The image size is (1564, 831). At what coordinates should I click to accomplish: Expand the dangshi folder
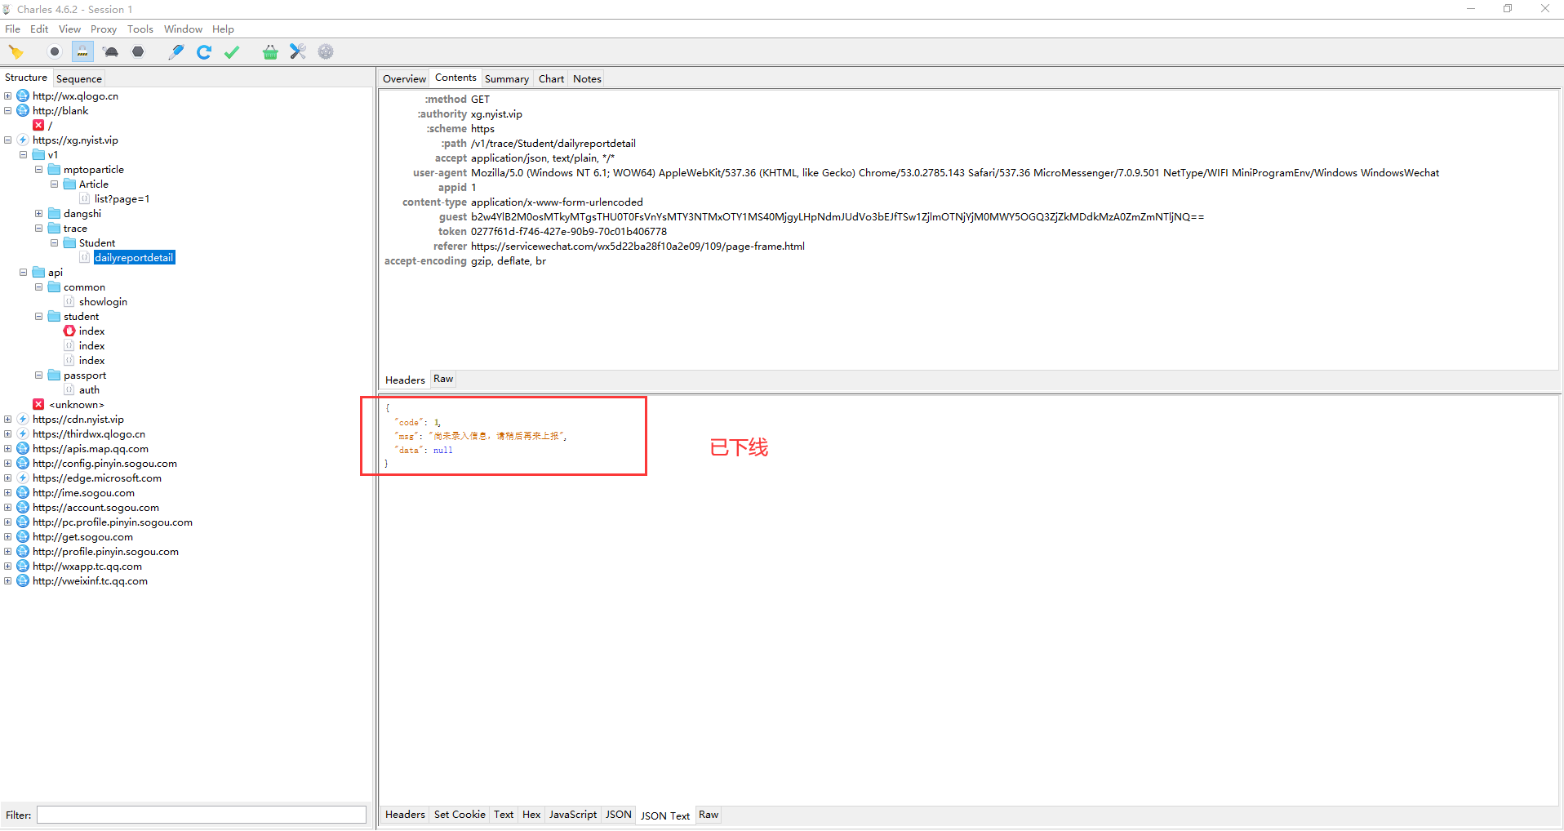[x=39, y=214]
